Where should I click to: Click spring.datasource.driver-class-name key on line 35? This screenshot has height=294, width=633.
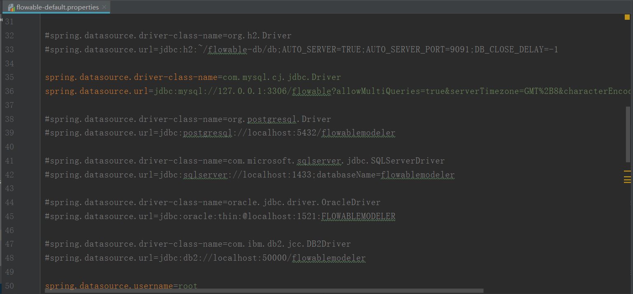pos(131,77)
